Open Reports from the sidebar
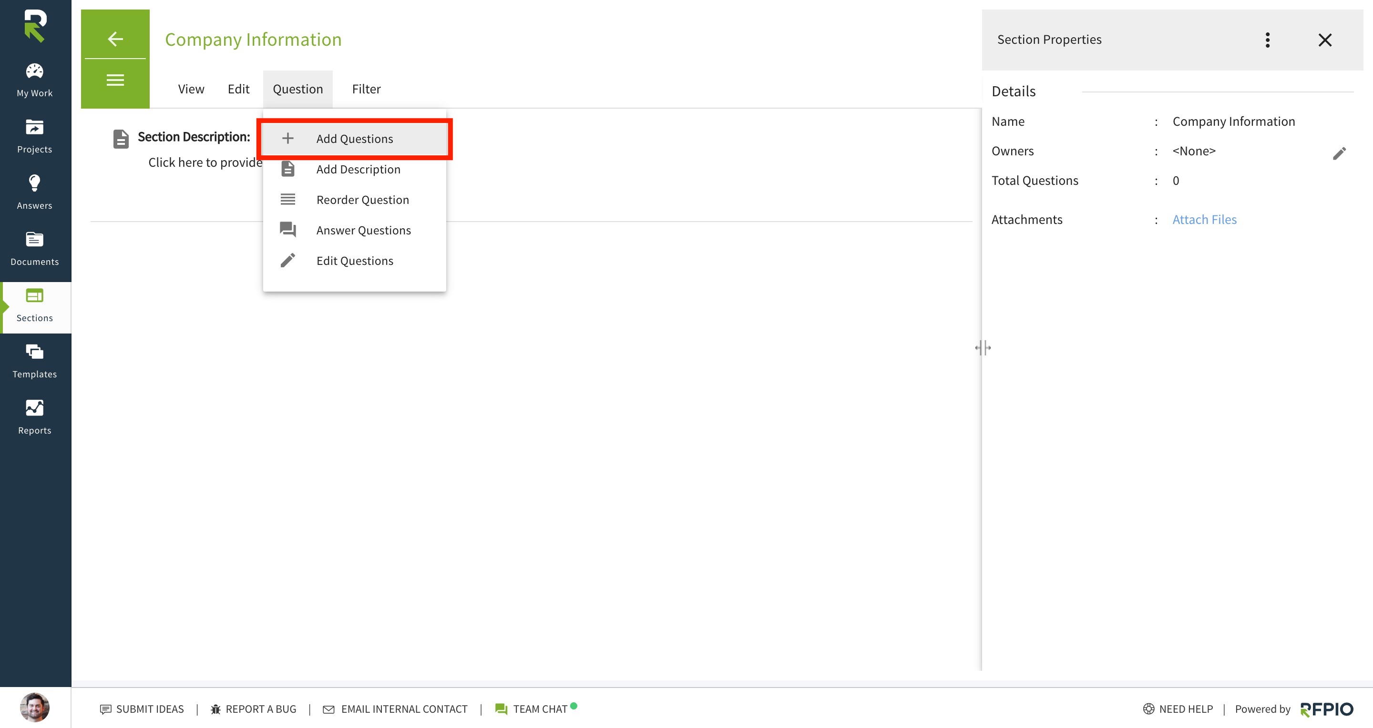Viewport: 1373px width, 728px height. click(35, 417)
